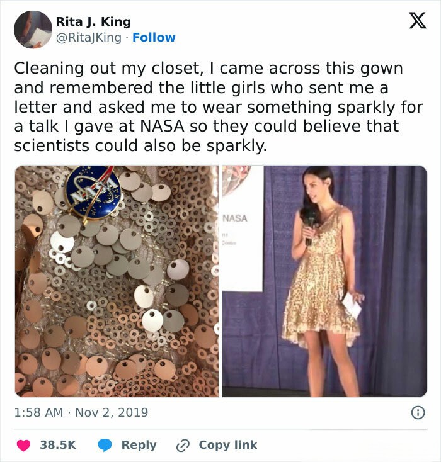Open the sequin gown close-up photo

tap(117, 281)
